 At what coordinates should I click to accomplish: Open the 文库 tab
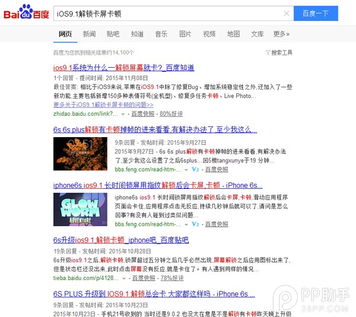pyautogui.click(x=258, y=34)
